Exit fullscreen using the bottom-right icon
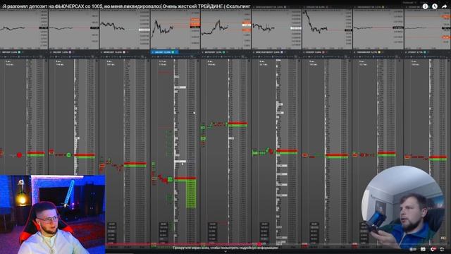 [x=443, y=249]
